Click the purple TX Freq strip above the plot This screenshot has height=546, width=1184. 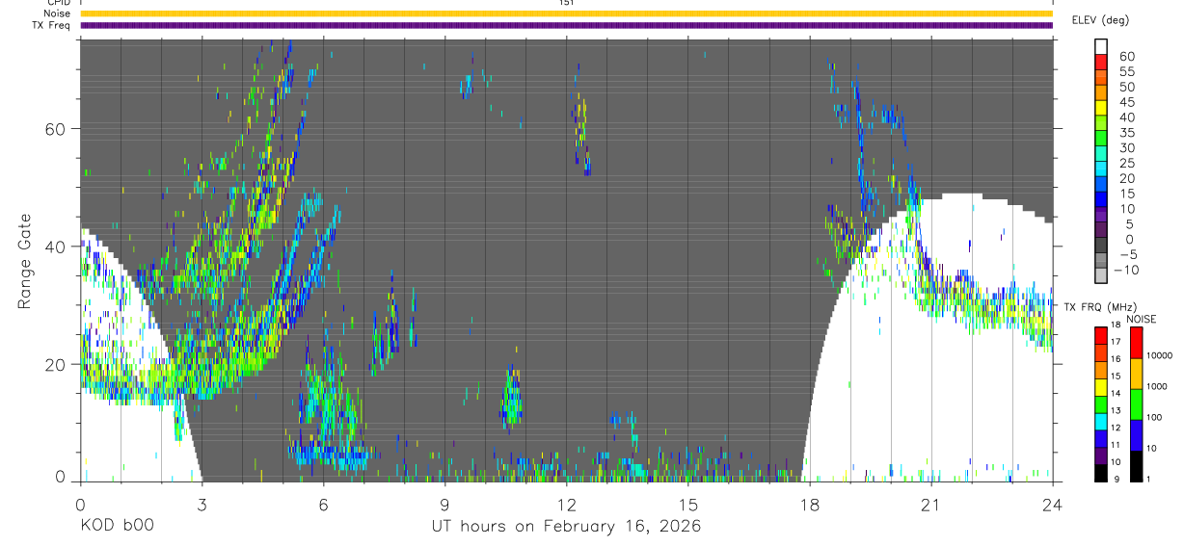[566, 25]
